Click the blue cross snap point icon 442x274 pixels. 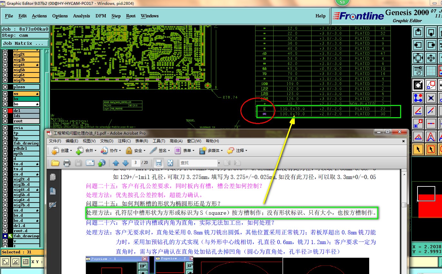click(x=431, y=97)
